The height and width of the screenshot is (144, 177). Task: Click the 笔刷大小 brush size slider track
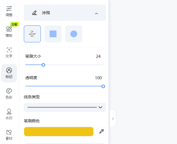coord(64,65)
